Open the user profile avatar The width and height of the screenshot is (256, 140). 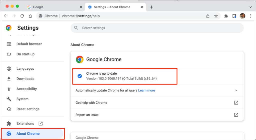(242, 16)
